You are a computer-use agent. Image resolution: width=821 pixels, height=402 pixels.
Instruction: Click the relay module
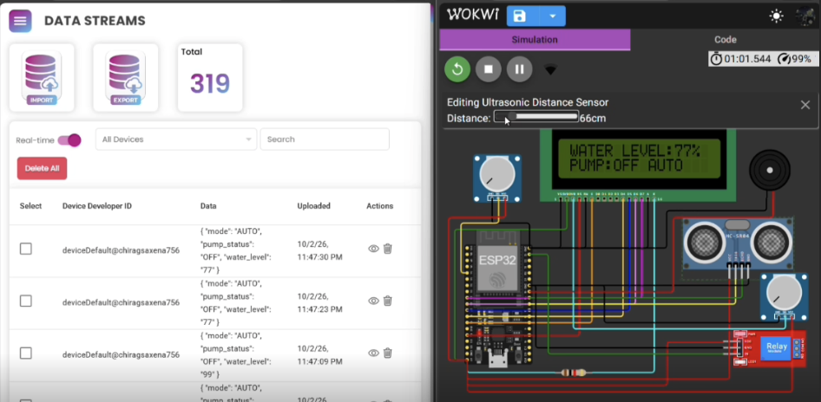pos(770,348)
